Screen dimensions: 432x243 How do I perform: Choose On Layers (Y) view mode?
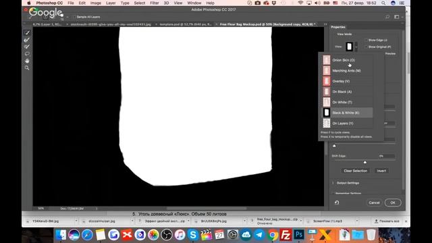tap(348, 123)
